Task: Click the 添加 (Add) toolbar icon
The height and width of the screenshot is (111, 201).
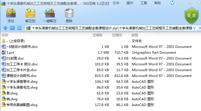Action: pyautogui.click(x=11, y=13)
